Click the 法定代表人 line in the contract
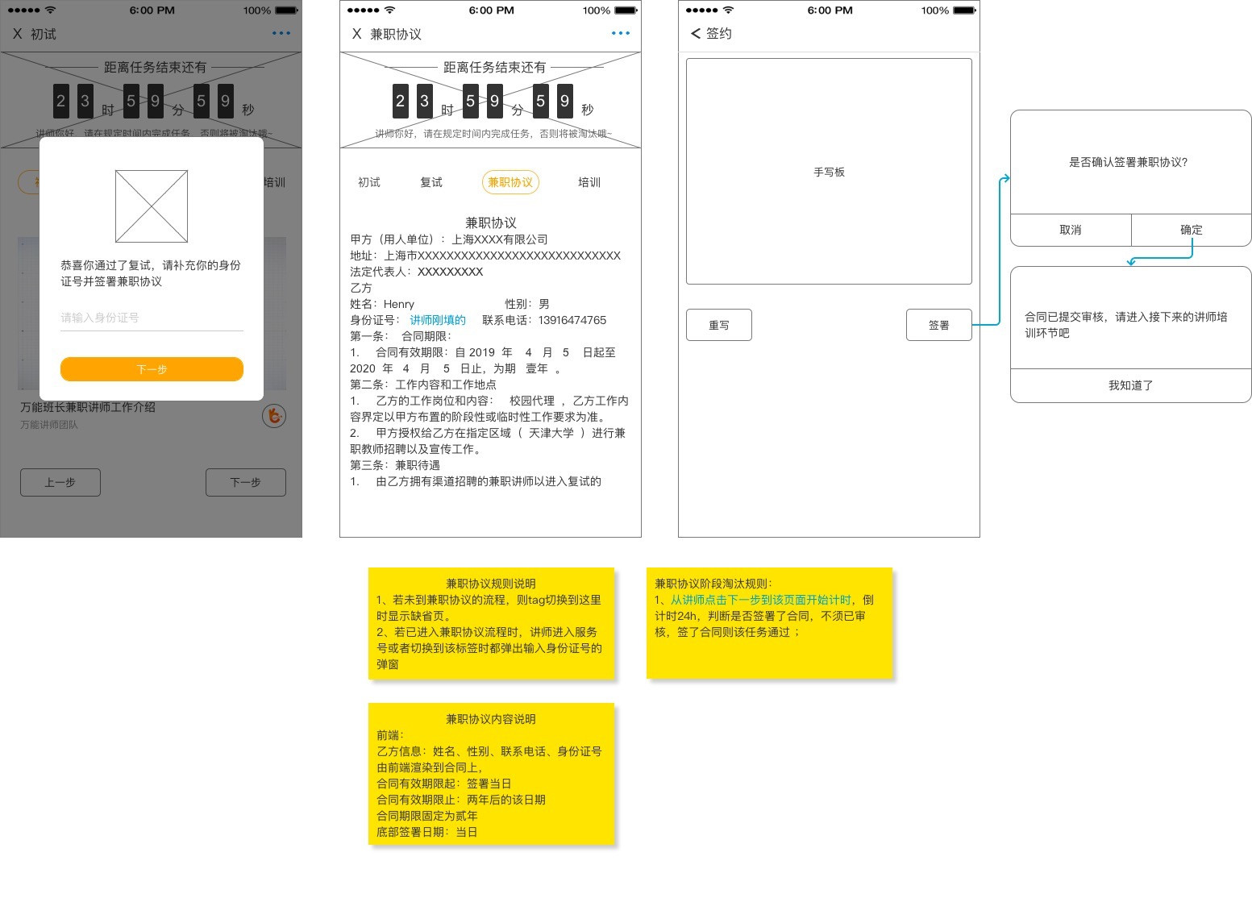Image resolution: width=1252 pixels, height=898 pixels. click(417, 272)
